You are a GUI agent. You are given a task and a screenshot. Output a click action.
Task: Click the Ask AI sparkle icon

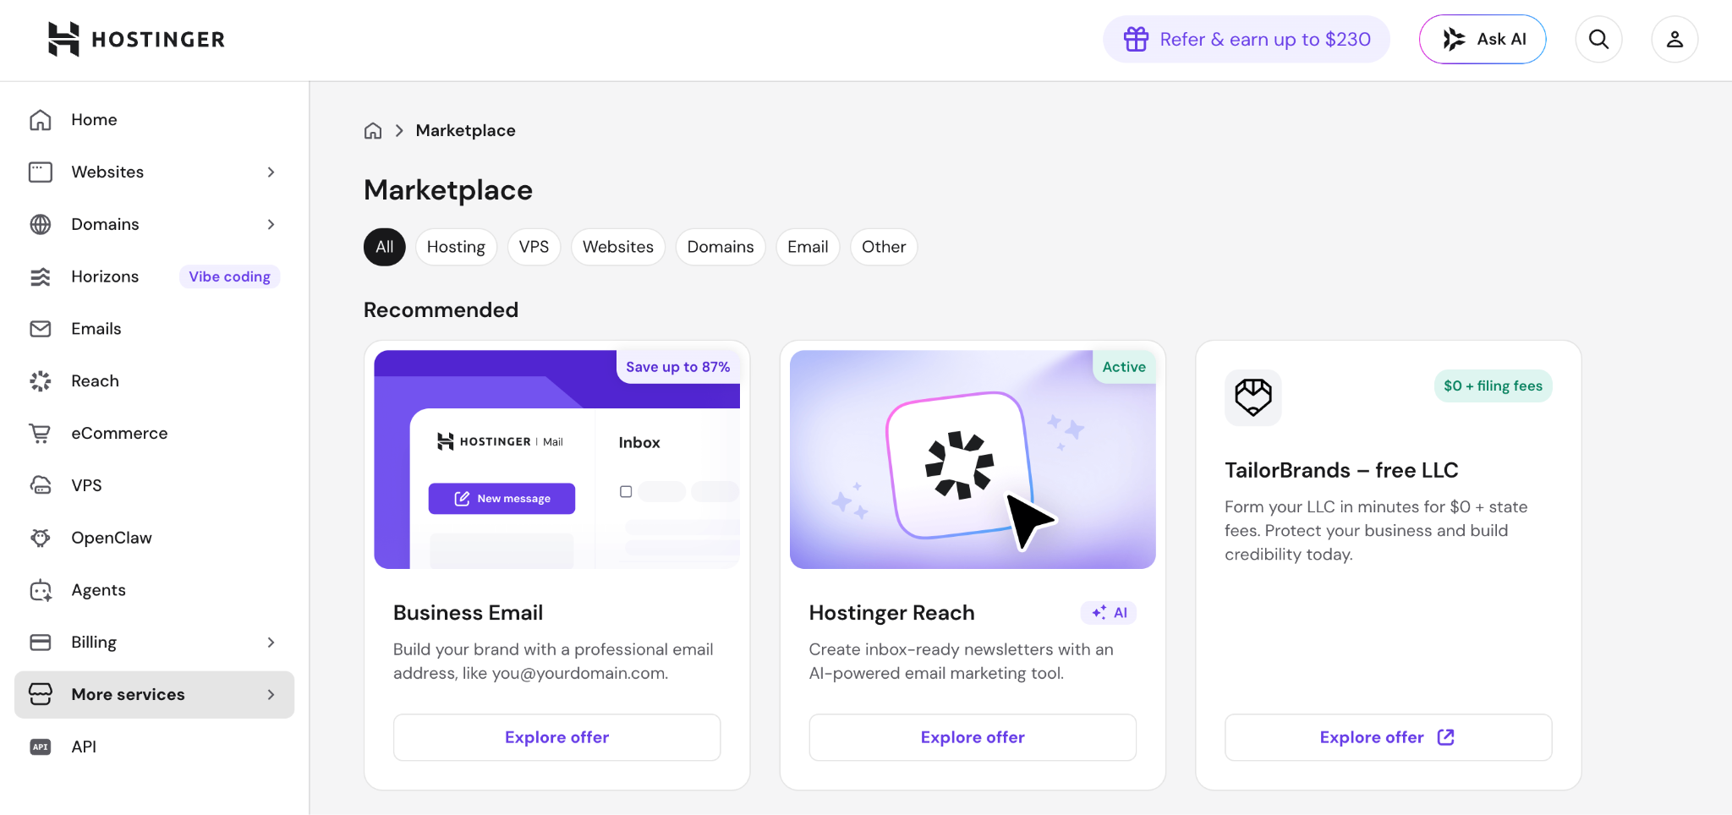(1454, 39)
